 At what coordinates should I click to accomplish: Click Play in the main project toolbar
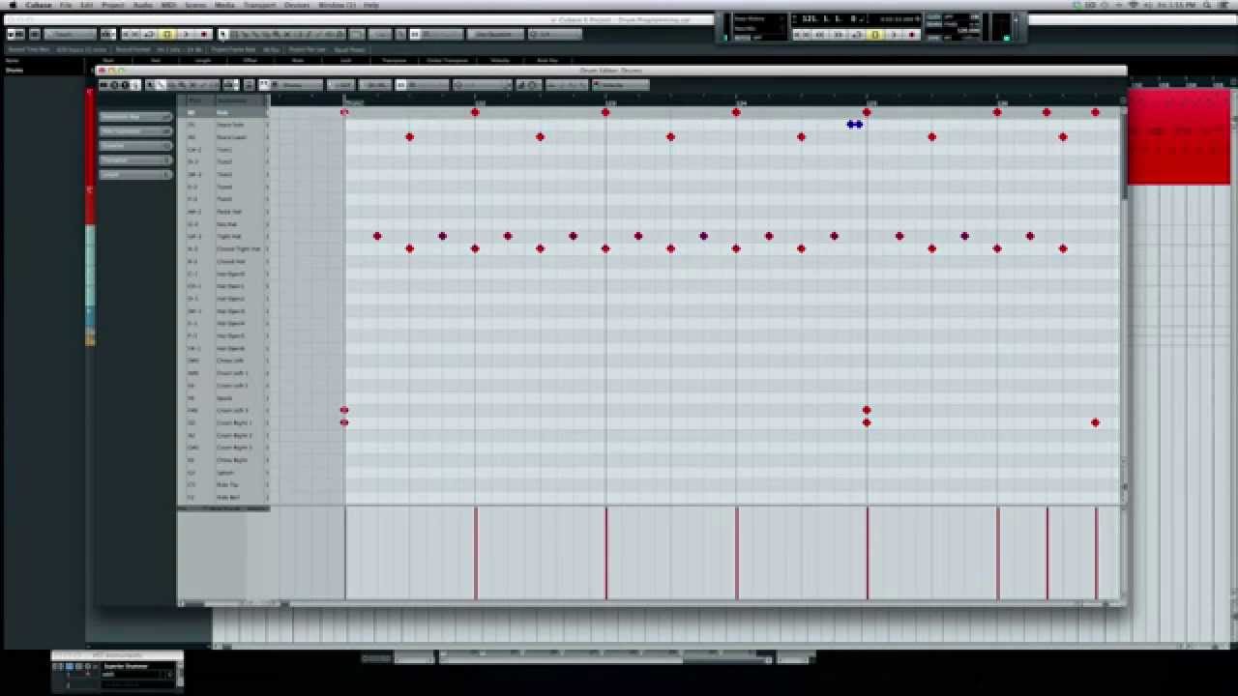point(186,34)
